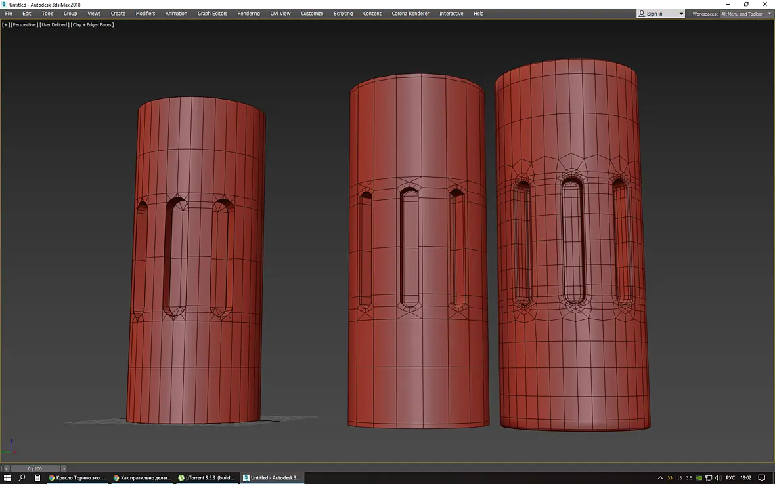Open the Calculator taskbar icon
This screenshot has height=484, width=775.
pos(37,477)
